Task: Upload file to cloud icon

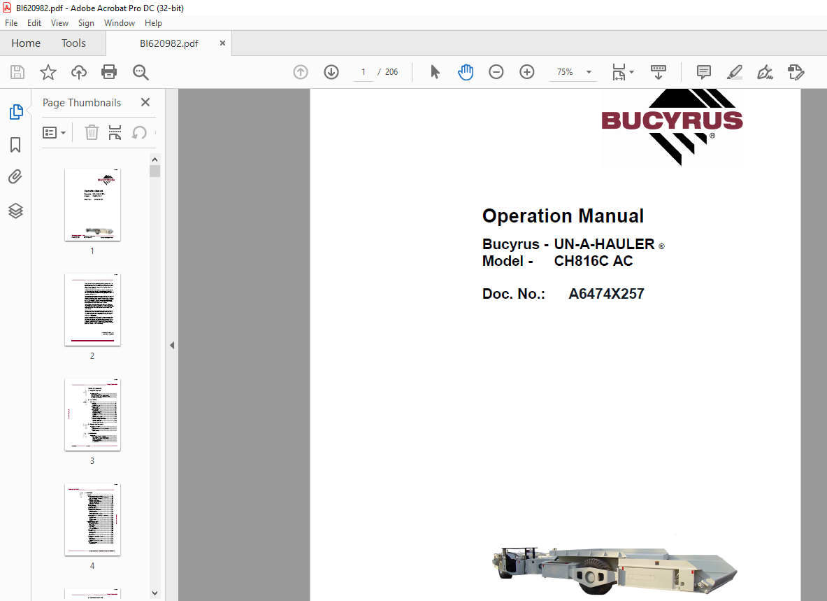Action: click(78, 72)
